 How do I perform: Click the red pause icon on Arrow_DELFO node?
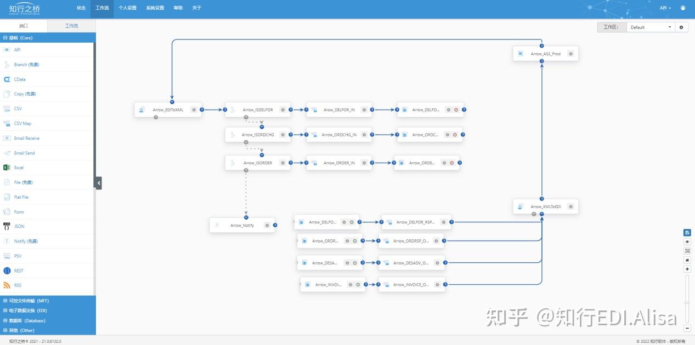click(x=456, y=110)
